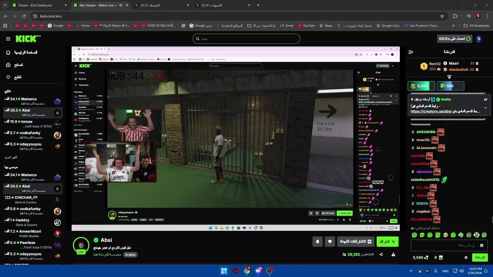The image size is (493, 277).
Task: Open chat settings gear
Action: click(x=466, y=257)
